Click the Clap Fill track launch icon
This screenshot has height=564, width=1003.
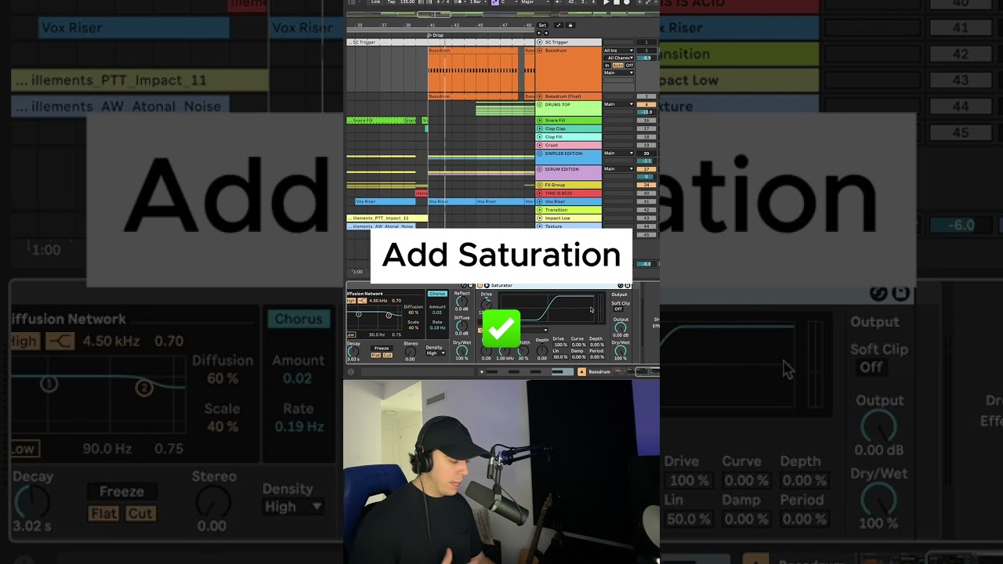pyautogui.click(x=540, y=137)
